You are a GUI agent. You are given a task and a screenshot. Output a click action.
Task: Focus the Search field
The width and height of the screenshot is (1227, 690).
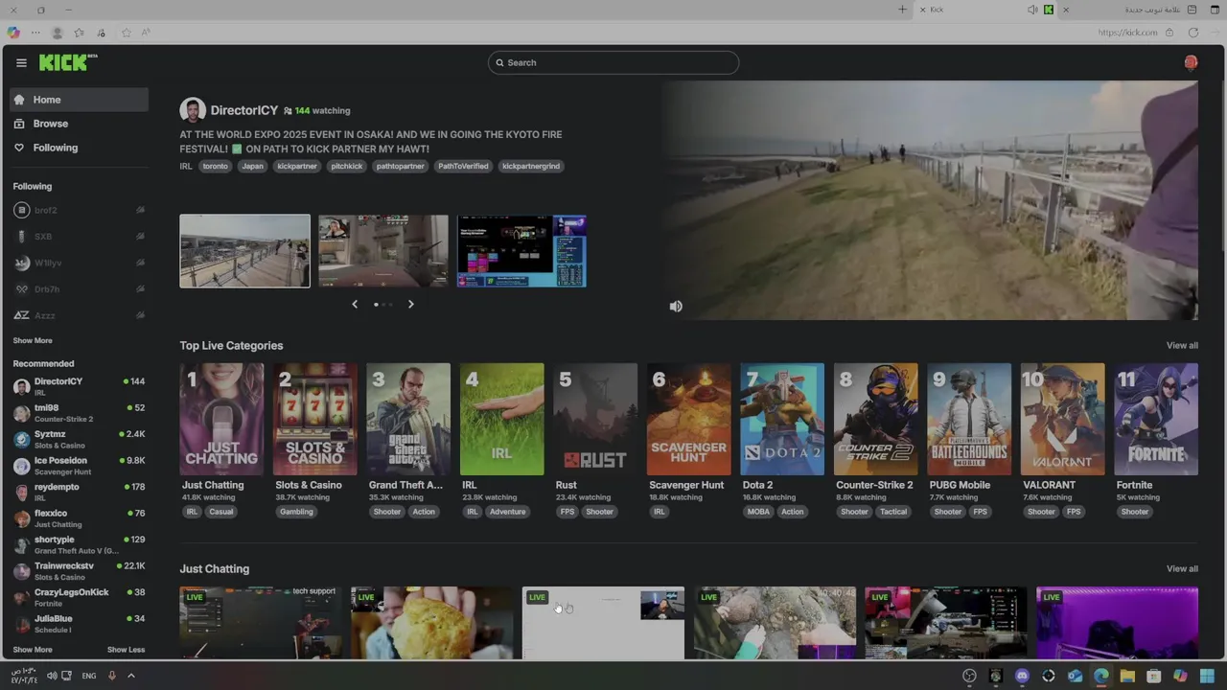613,62
